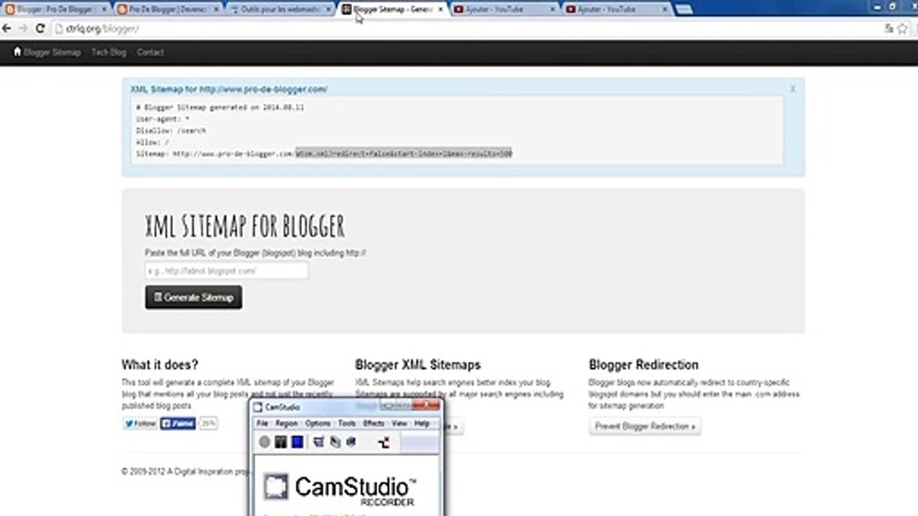
Task: Open Video Annotations in the CamStudio toolbar
Action: [351, 442]
